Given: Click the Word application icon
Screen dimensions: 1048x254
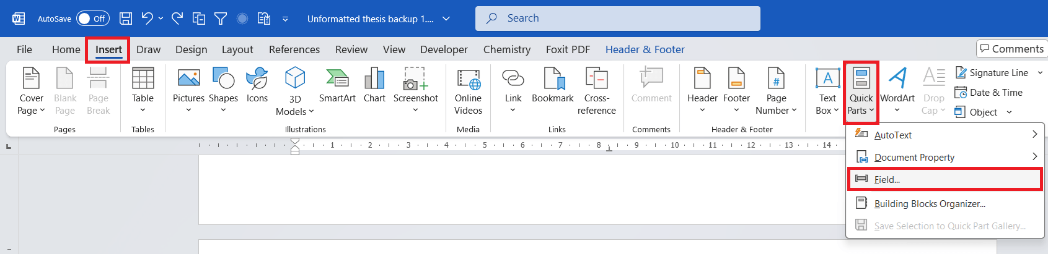Looking at the screenshot, I should pos(19,19).
